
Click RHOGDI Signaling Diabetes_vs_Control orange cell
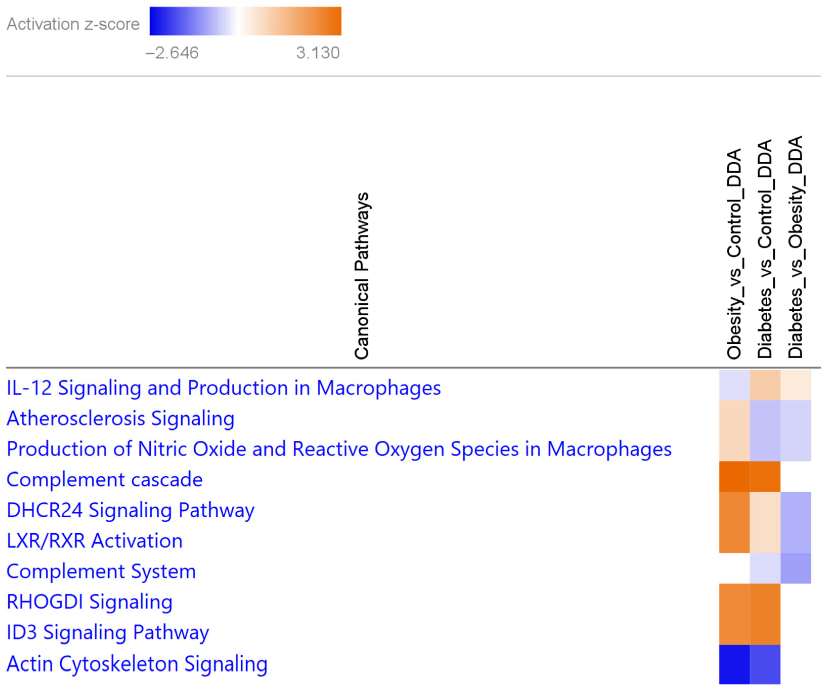pyautogui.click(x=765, y=599)
